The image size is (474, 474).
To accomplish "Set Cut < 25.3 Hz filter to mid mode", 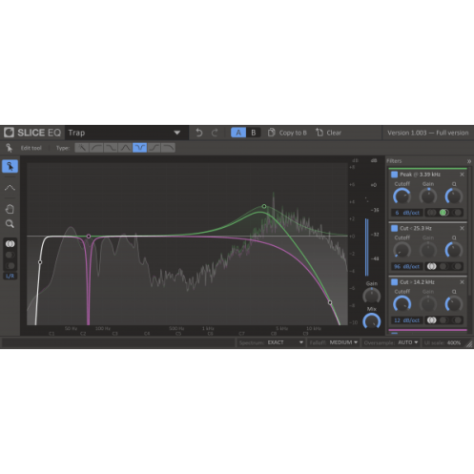I will [x=444, y=266].
